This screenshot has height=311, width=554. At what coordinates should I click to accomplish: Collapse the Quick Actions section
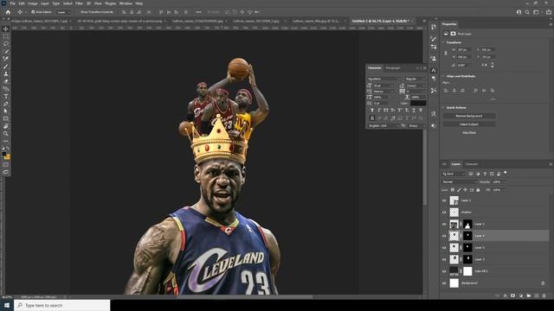coord(443,107)
